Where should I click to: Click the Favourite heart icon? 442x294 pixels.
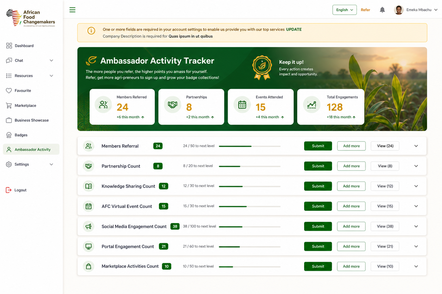pos(9,90)
